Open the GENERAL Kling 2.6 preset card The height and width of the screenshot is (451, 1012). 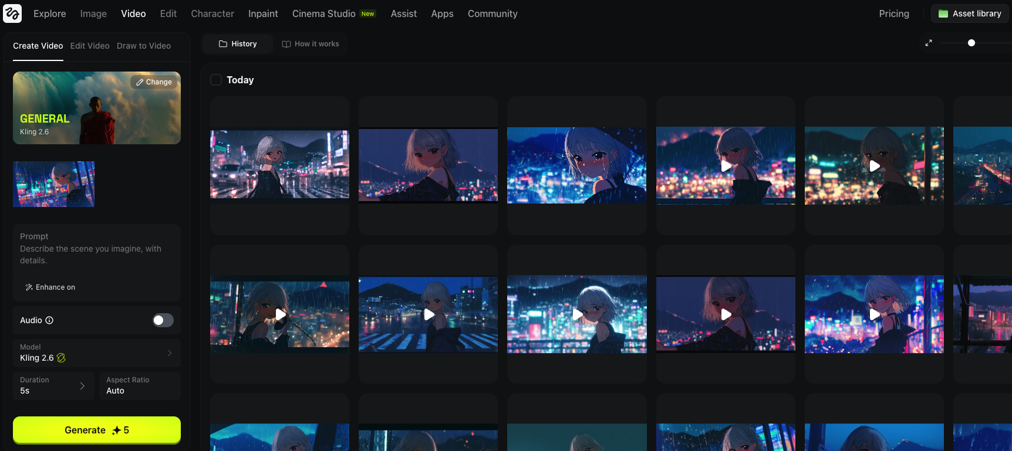(x=97, y=108)
